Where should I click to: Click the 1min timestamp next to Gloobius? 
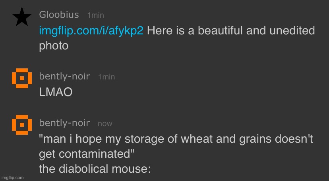tap(95, 15)
